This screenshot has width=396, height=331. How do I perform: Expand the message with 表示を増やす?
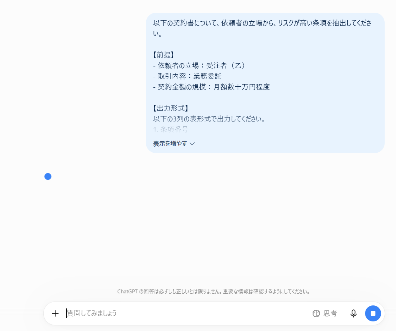pyautogui.click(x=174, y=144)
